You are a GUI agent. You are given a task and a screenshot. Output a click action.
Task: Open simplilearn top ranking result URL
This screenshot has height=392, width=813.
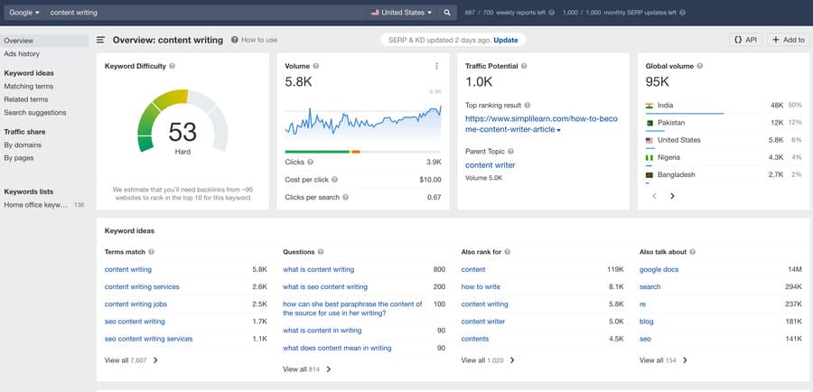pyautogui.click(x=541, y=125)
